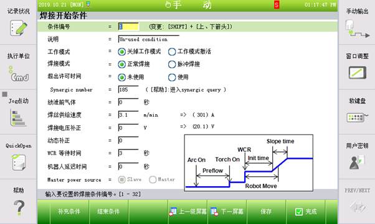This screenshot has height=224, width=375.
Task: Click the 补充条件 bottom button
Action: 69,212
